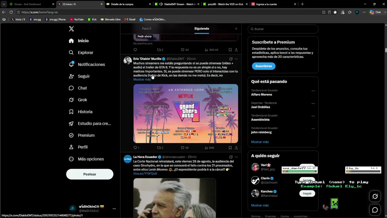Viewport: 387px width, 218px height.
Task: Open Mercado Libre bookmark
Action: [x=110, y=19]
